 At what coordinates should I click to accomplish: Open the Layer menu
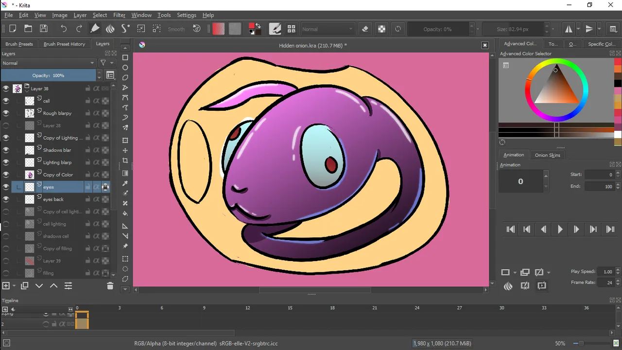pos(80,15)
